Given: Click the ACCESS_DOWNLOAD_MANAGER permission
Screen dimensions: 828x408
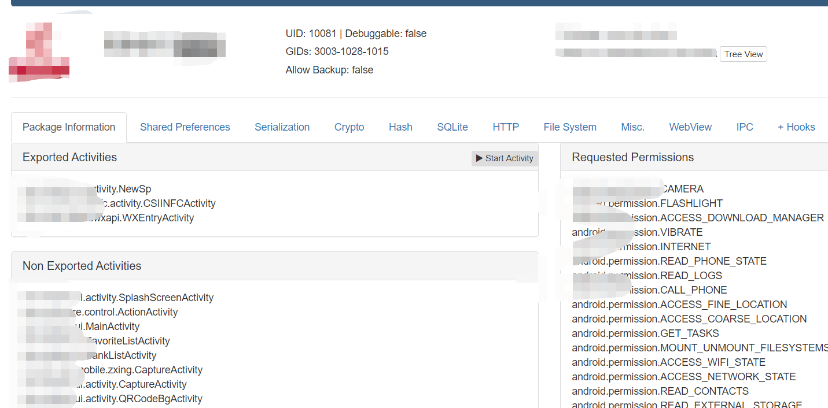Looking at the screenshot, I should tap(698, 218).
